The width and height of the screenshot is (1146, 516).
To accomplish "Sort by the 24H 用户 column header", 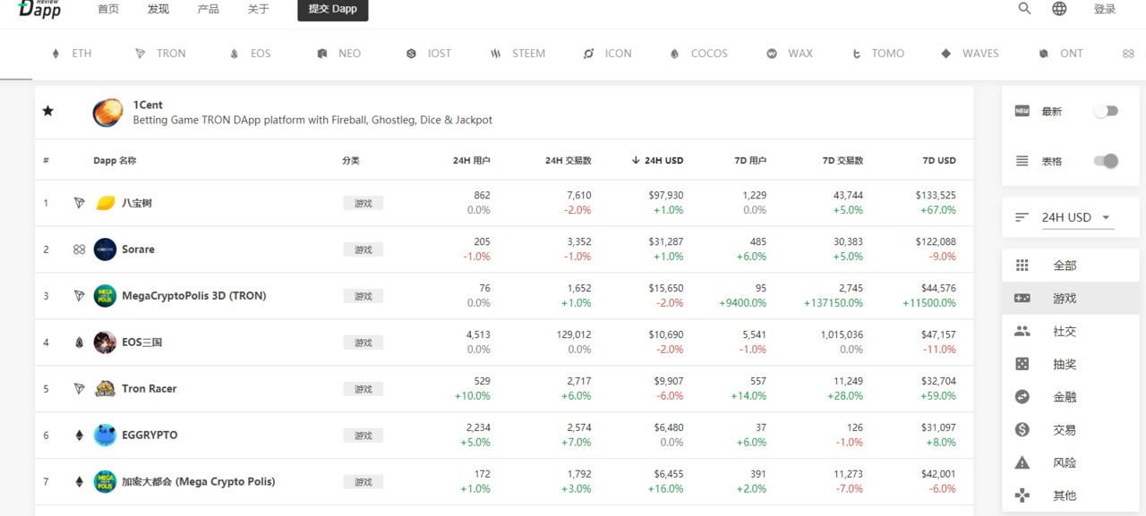I will (x=472, y=161).
